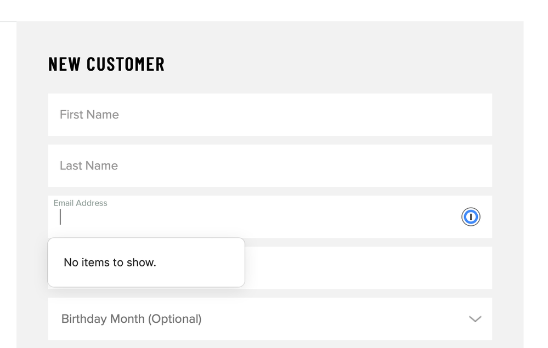Click the middle of the Email Address field

pyautogui.click(x=269, y=218)
